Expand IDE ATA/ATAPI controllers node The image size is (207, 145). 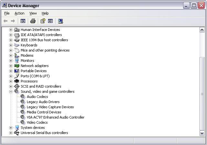tap(11, 35)
